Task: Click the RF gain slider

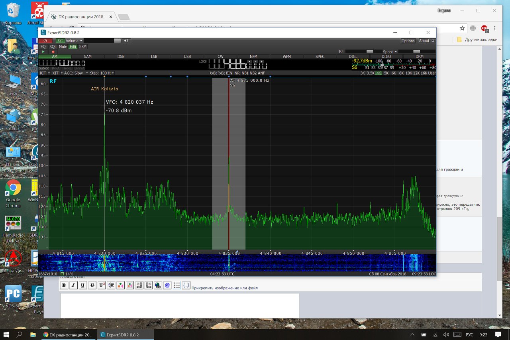Action: pos(364,51)
